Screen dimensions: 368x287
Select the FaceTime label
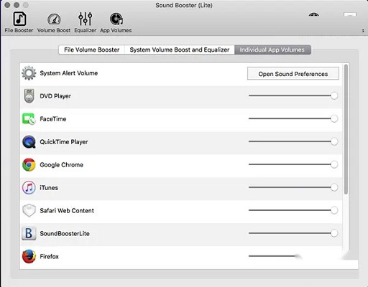click(x=53, y=119)
